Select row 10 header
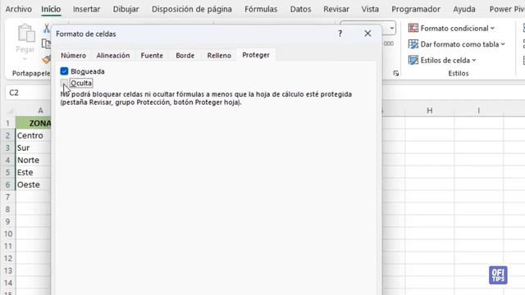 point(8,234)
